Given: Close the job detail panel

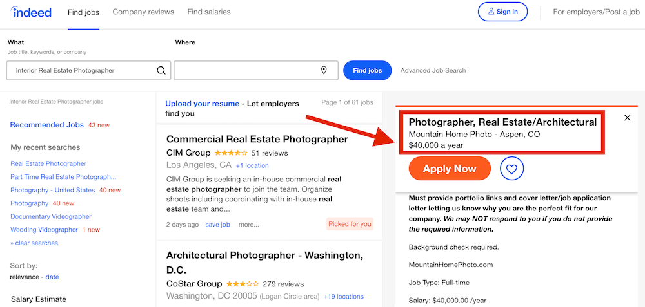Looking at the screenshot, I should pyautogui.click(x=628, y=118).
